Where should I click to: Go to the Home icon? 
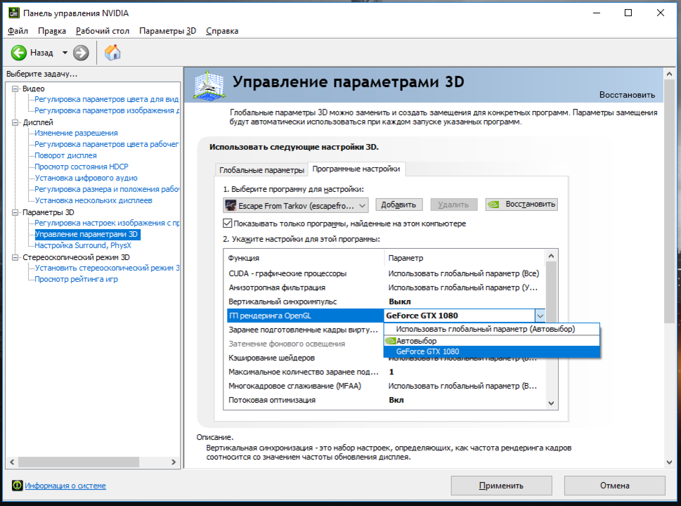click(x=112, y=53)
